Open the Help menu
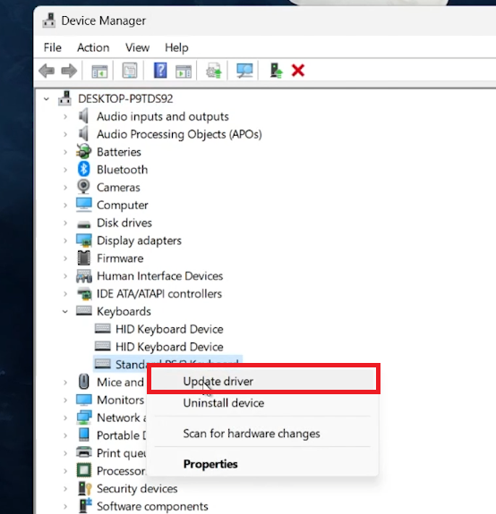The image size is (496, 514). tap(176, 47)
